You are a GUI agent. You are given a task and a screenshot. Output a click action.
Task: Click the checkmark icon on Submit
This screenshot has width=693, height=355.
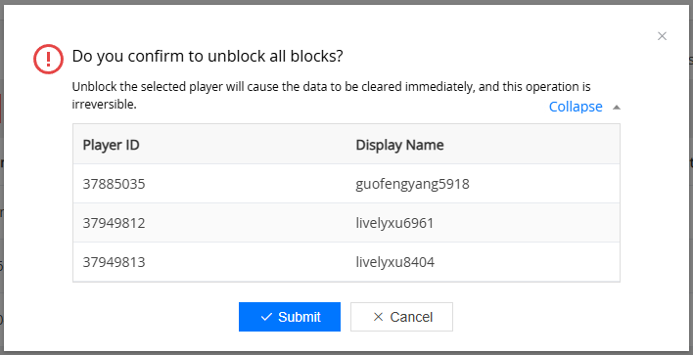click(x=266, y=317)
